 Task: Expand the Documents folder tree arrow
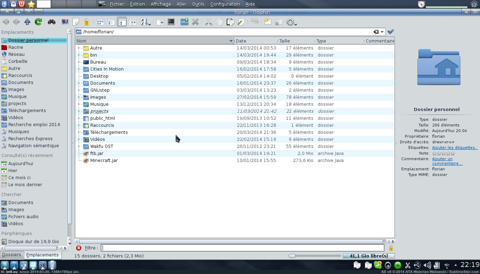pos(79,83)
